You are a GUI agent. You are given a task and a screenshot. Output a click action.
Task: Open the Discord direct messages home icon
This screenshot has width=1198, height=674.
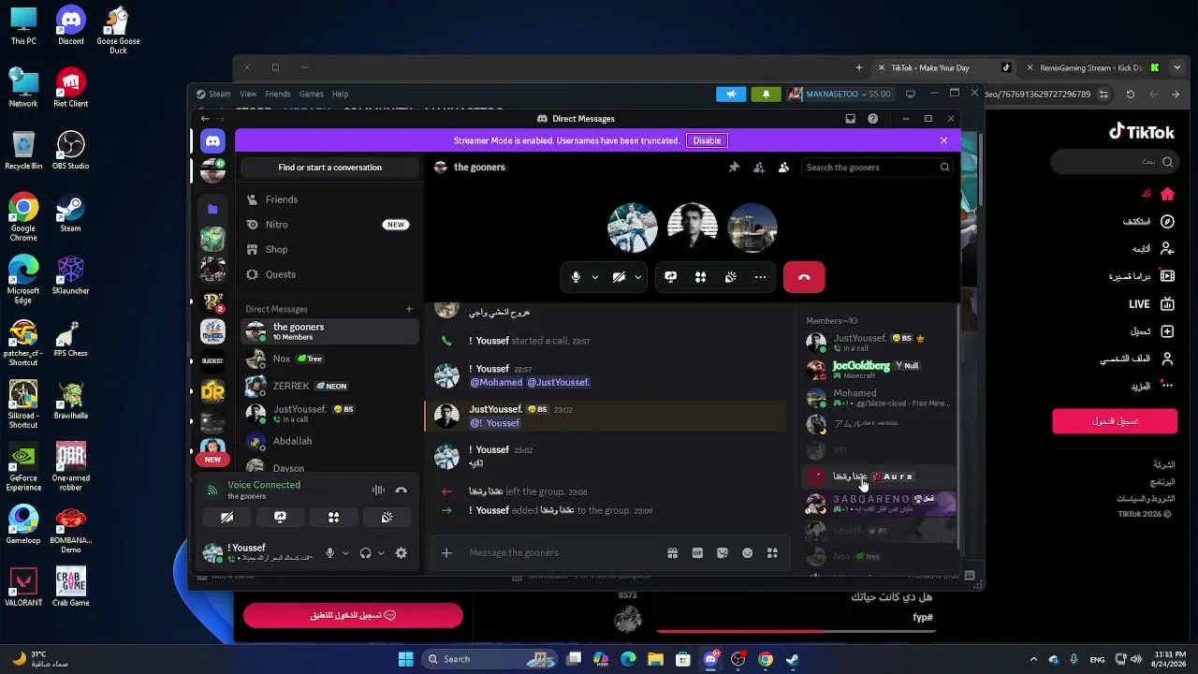pyautogui.click(x=212, y=140)
